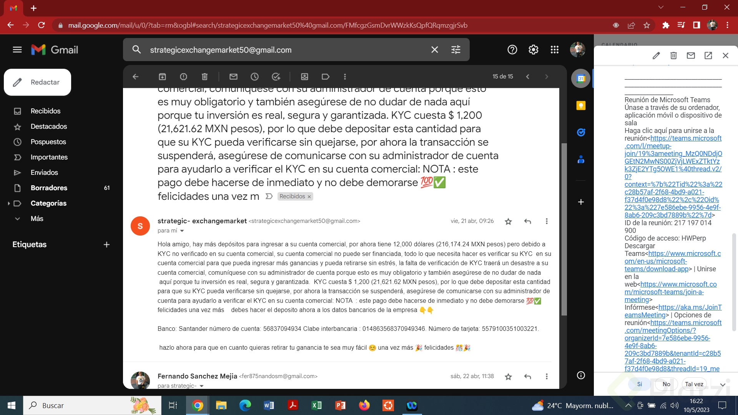Click the Redactar button

[x=37, y=82]
